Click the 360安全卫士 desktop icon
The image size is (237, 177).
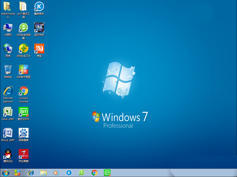23,49
